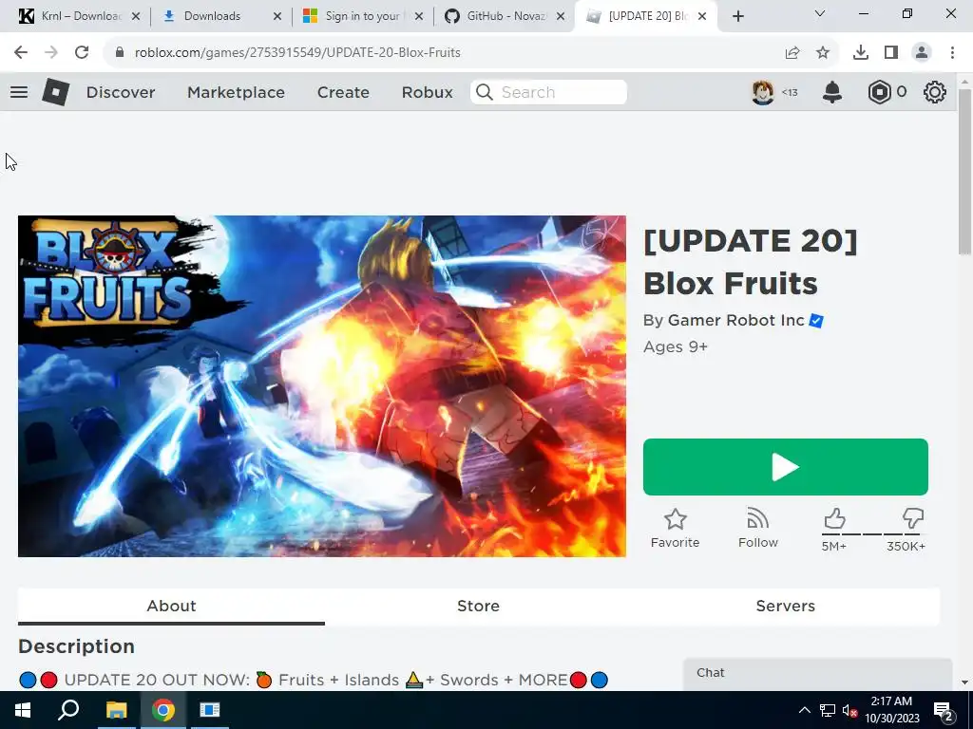Show hidden system tray icons

[x=804, y=710]
